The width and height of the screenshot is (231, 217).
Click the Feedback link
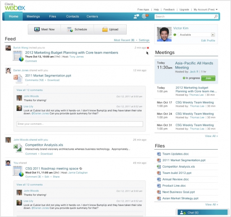(169, 10)
